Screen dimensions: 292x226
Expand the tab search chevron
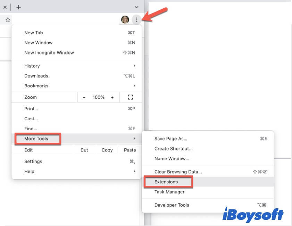(136, 7)
